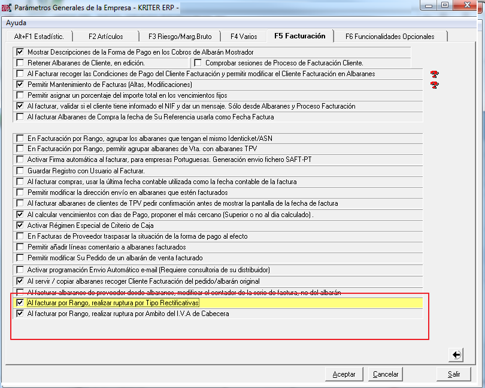Enable Retener Albaranes de Cliente, en edición
The width and height of the screenshot is (485, 388).
[x=20, y=63]
